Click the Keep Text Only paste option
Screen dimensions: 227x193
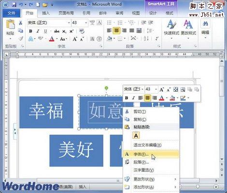[x=136, y=136]
